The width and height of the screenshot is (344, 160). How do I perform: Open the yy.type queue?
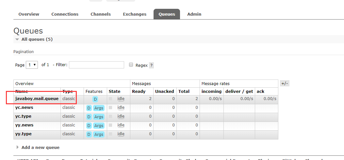tap(24, 134)
